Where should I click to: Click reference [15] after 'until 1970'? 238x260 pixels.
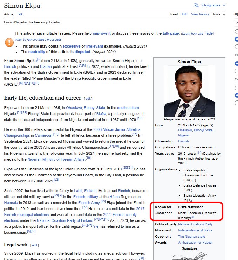coord(140,118)
